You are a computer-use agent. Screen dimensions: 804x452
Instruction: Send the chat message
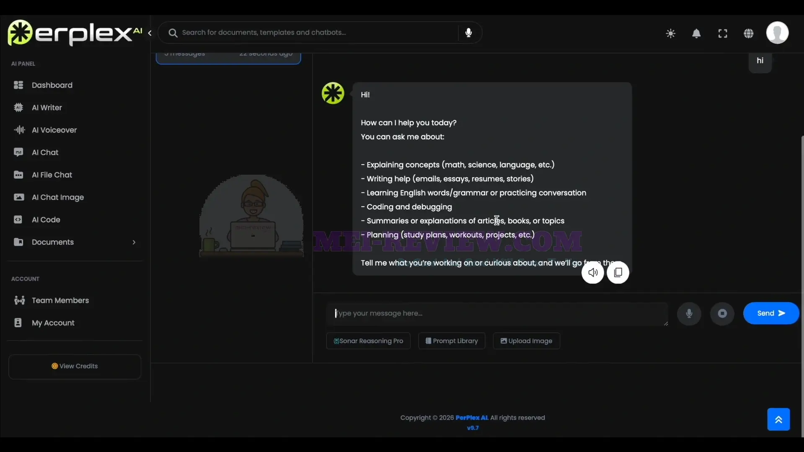[771, 313]
